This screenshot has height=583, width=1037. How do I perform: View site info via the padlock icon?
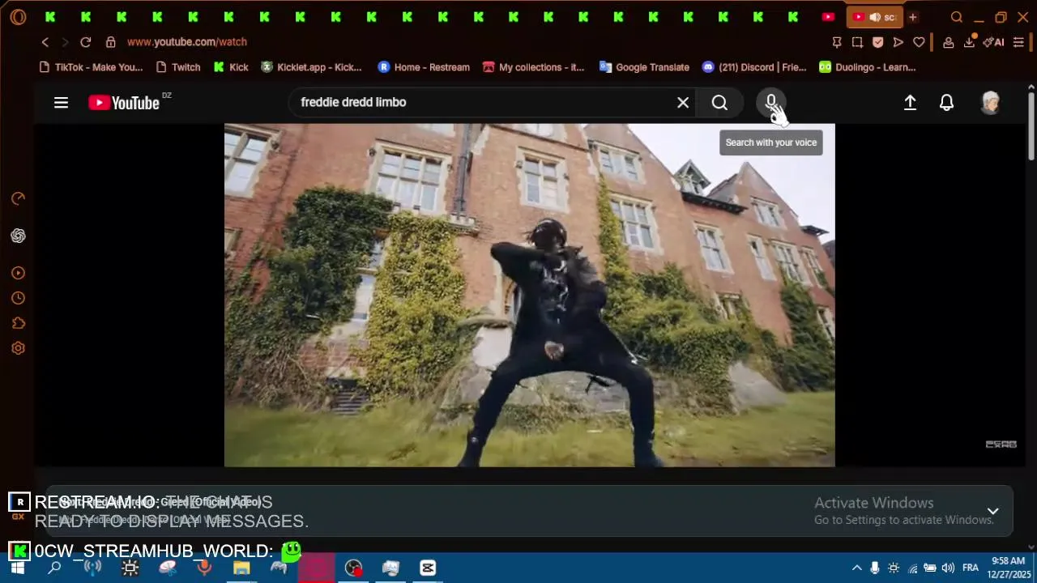(x=110, y=42)
